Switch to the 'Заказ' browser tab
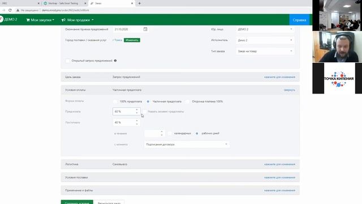The width and height of the screenshot is (362, 204). tap(111, 3)
